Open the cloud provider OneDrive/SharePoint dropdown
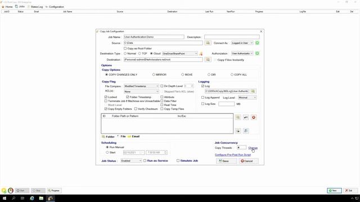 tap(180, 54)
